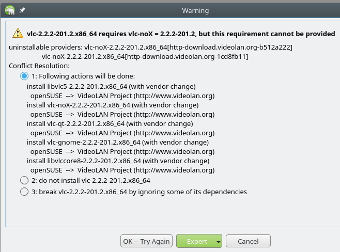
Task: Click the install libvlc5 action line
Action: tap(111, 86)
